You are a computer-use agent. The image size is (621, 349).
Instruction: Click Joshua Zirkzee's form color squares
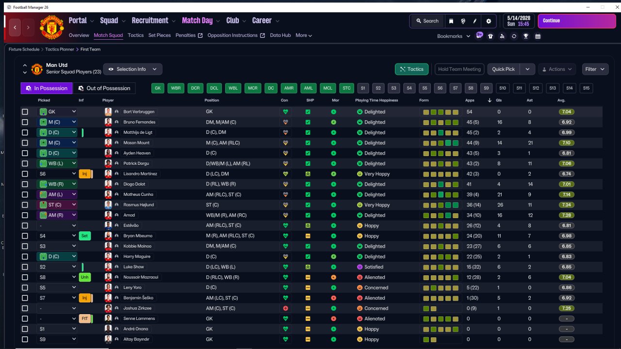[x=430, y=308]
